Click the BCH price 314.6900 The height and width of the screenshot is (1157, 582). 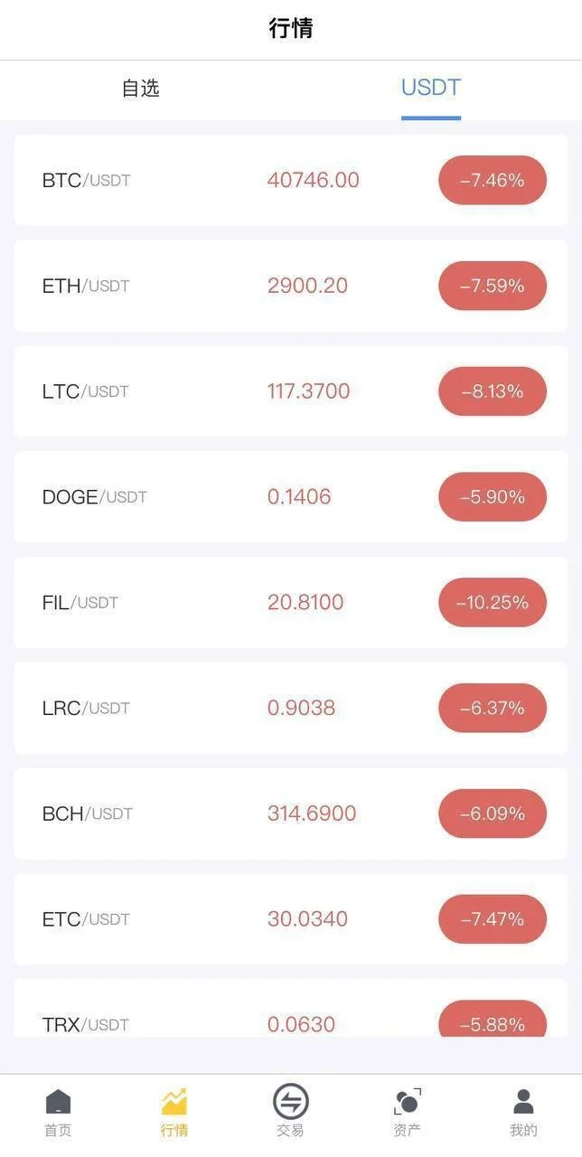point(312,814)
